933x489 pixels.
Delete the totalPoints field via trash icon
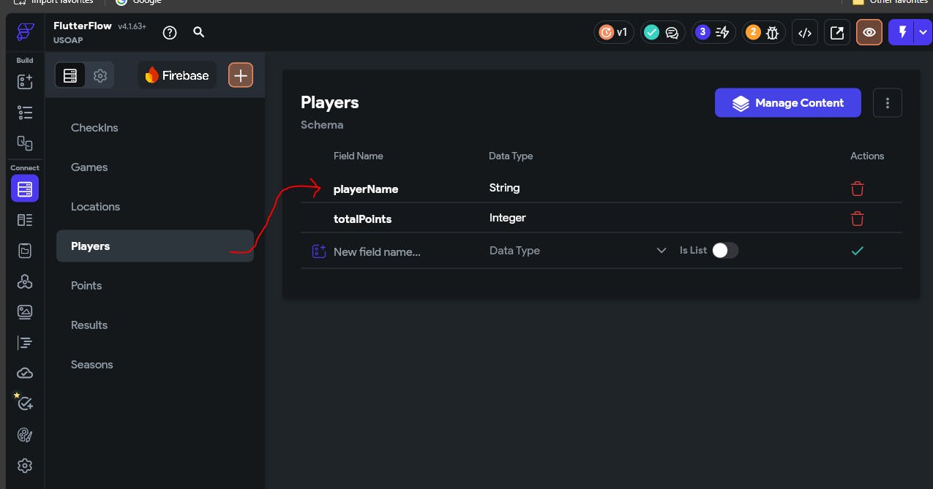click(x=857, y=219)
